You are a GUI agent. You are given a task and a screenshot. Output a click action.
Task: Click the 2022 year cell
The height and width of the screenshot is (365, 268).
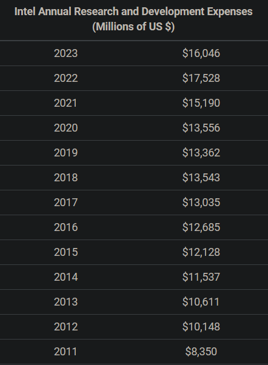point(66,78)
